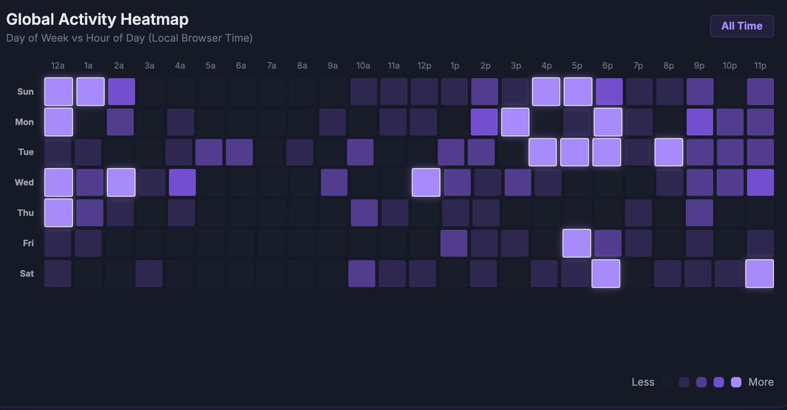Click the Friday 1p activity cell

pyautogui.click(x=454, y=243)
